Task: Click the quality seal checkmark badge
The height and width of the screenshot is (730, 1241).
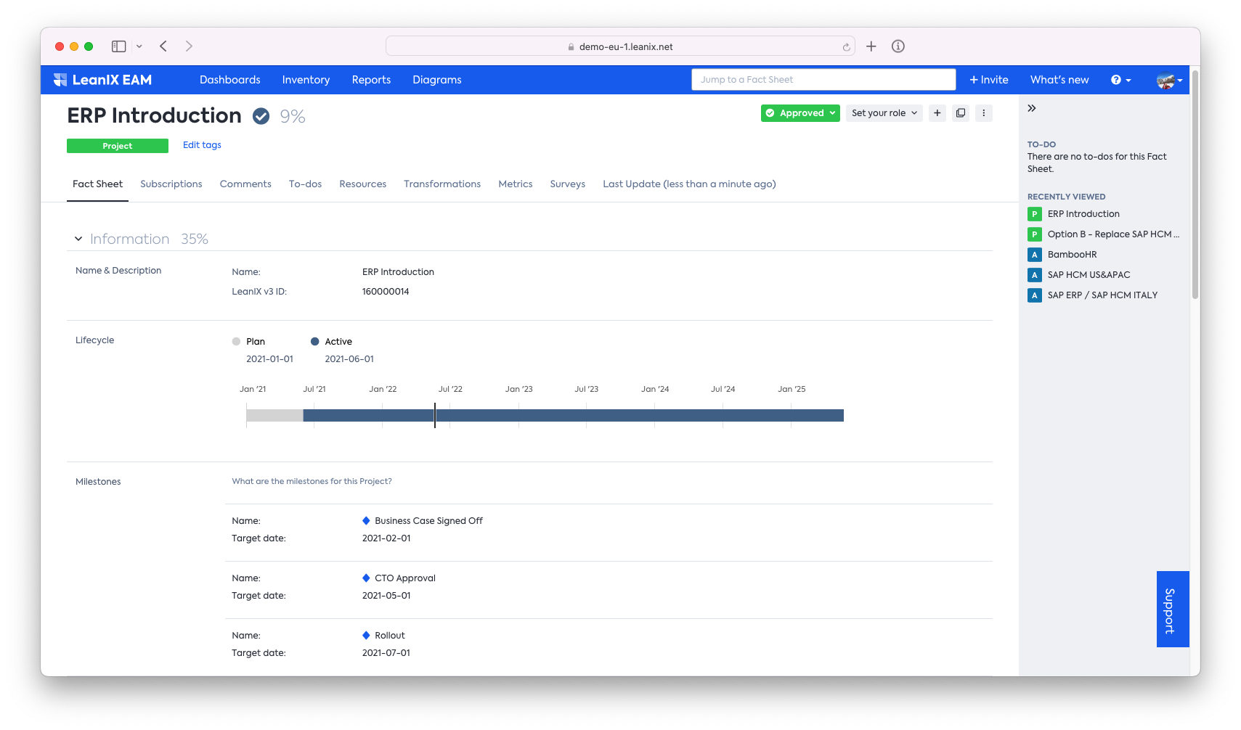Action: point(261,116)
